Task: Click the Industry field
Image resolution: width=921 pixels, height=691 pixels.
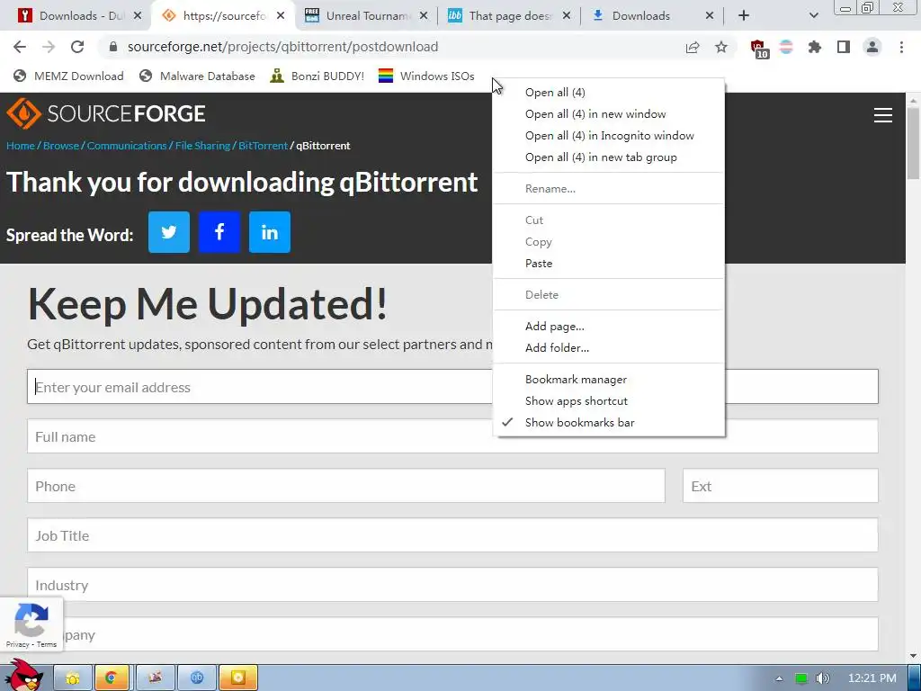Action: [452, 585]
